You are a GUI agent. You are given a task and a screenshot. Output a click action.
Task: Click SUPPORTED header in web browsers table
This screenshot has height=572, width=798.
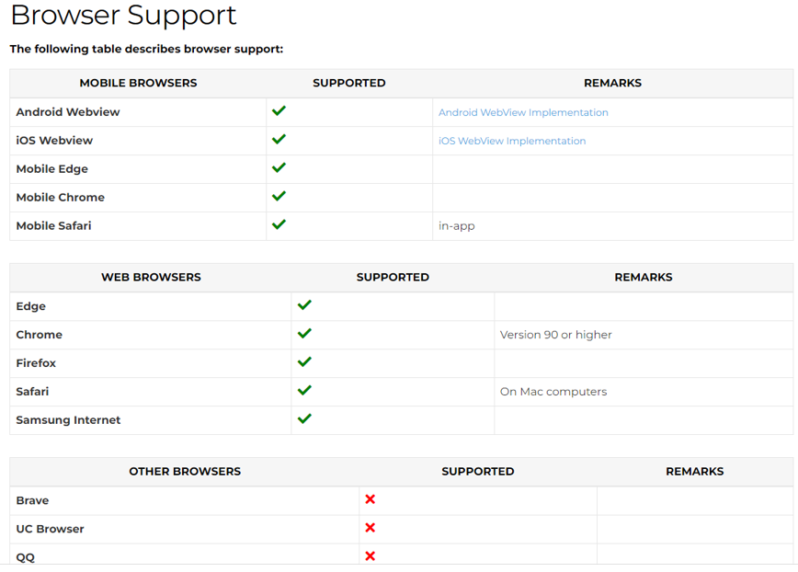(x=393, y=278)
